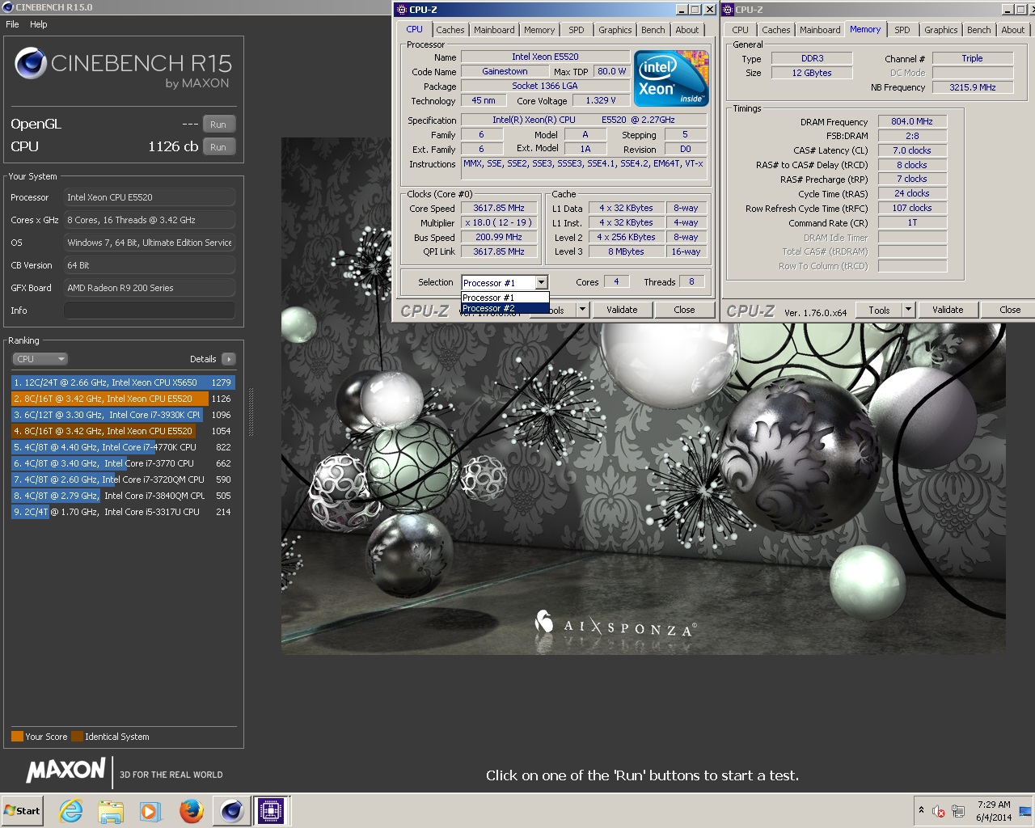This screenshot has height=828, width=1035.
Task: Open the CPU ranking type dropdown
Action: tap(40, 359)
